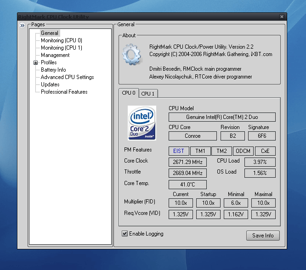Select the General page in the tree

(50, 33)
